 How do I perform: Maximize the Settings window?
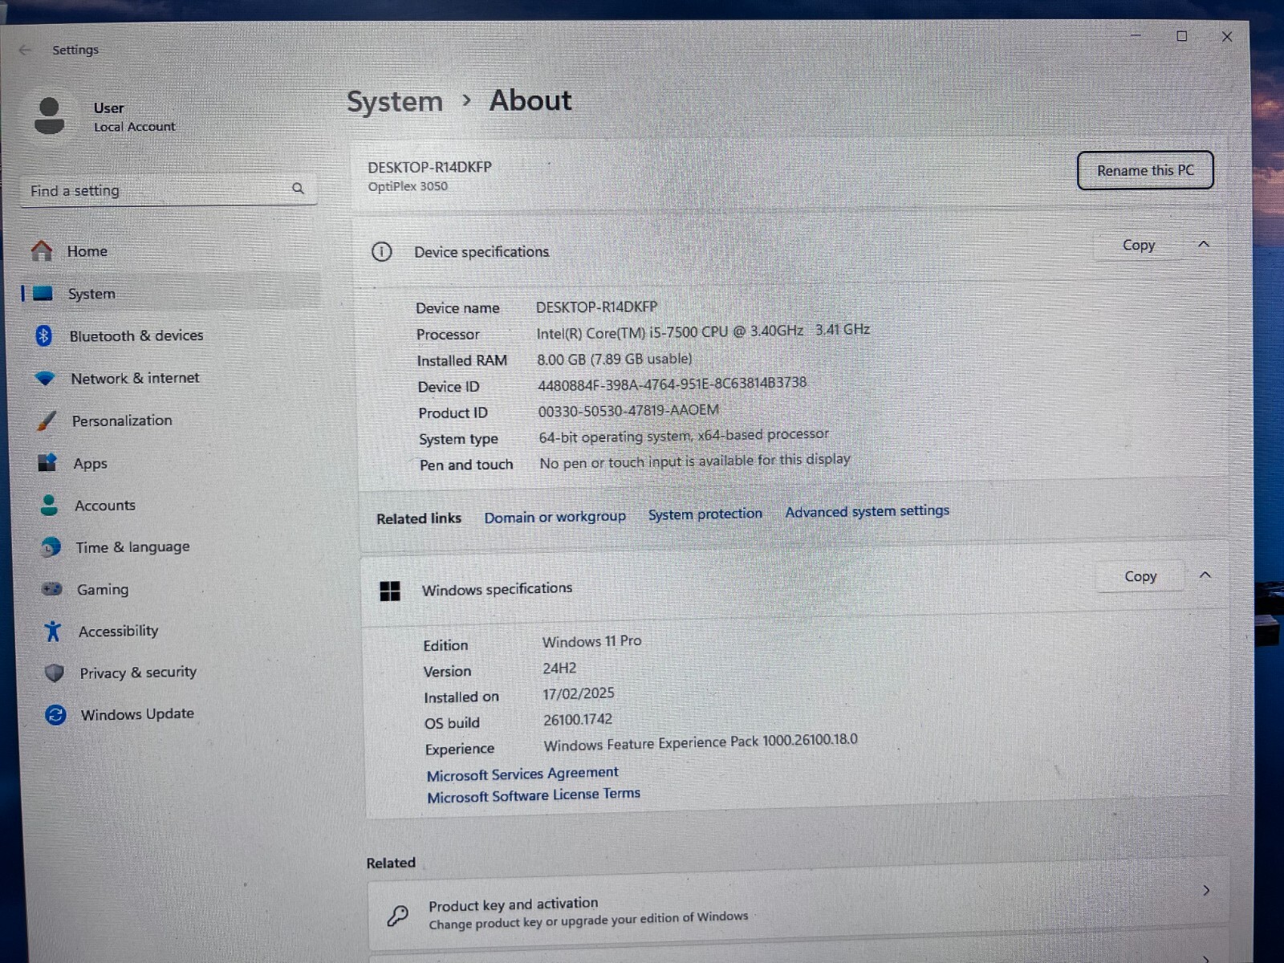[x=1181, y=36]
